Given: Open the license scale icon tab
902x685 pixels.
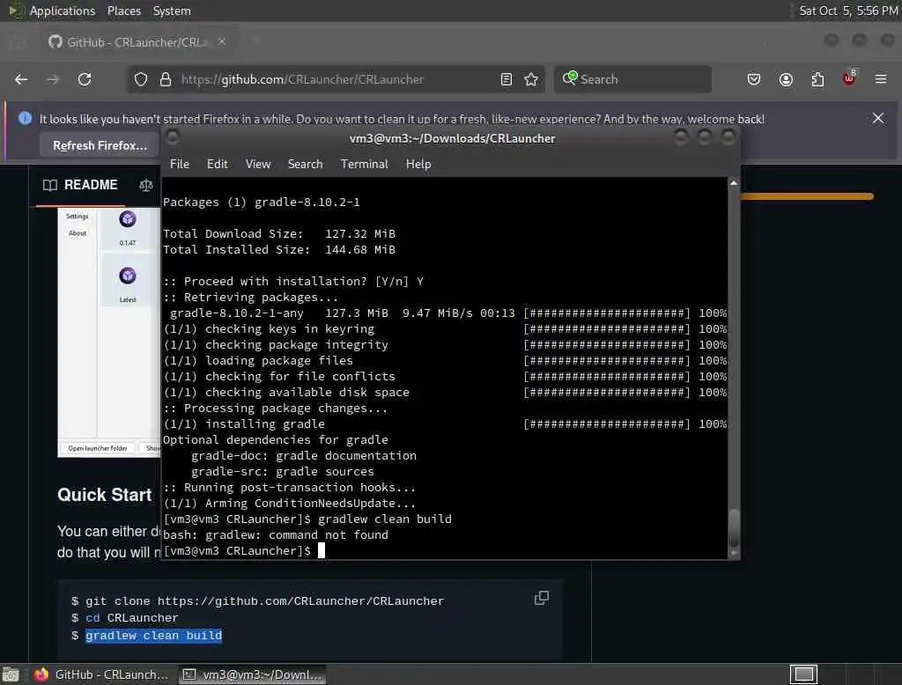Looking at the screenshot, I should 146,185.
